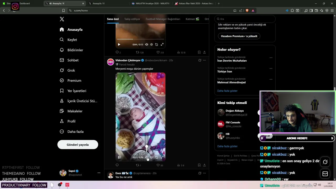
Task: Focus the Ara search field
Action: pyautogui.click(x=245, y=19)
